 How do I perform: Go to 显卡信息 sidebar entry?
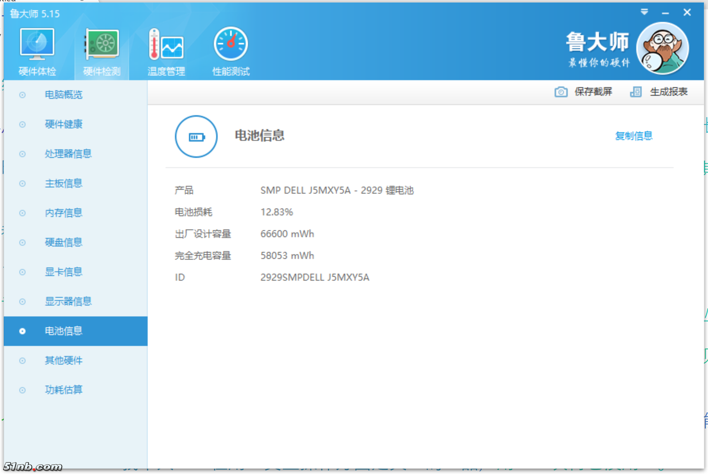[x=63, y=272]
